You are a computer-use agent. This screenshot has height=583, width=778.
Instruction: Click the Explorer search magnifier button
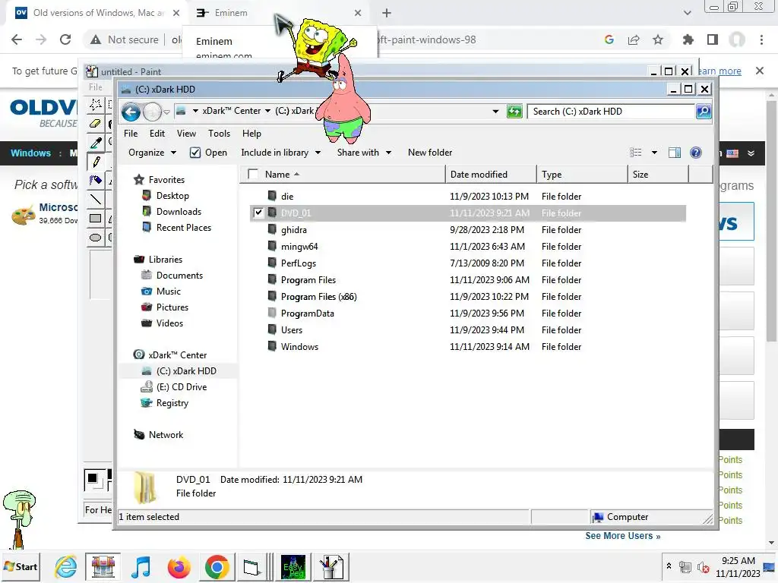click(x=703, y=112)
